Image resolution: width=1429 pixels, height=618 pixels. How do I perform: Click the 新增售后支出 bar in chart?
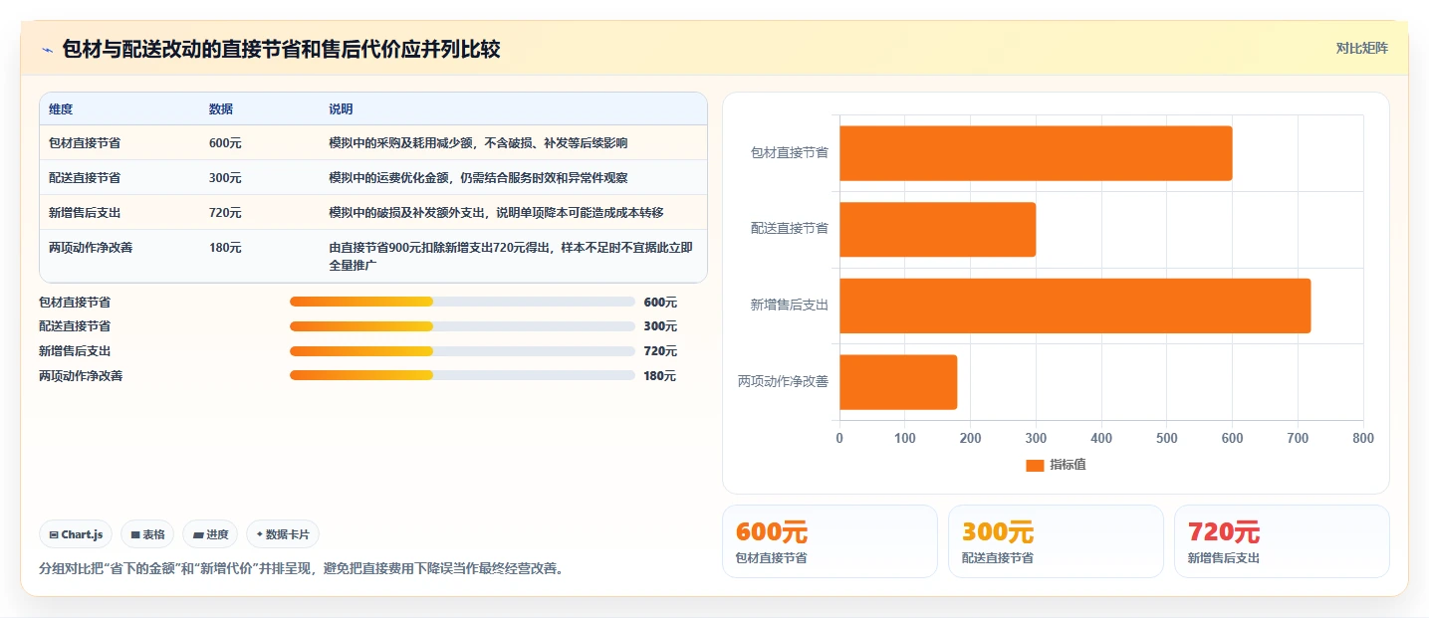coord(1074,306)
